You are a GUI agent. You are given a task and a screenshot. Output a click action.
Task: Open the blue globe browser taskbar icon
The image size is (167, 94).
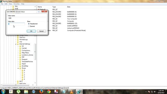pos(34,92)
